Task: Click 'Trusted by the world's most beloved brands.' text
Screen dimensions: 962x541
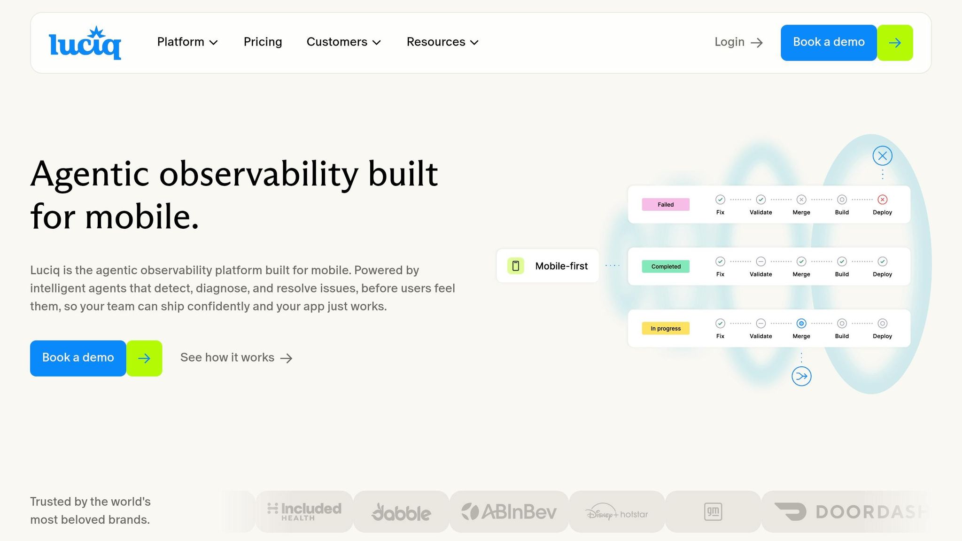Action: click(90, 510)
